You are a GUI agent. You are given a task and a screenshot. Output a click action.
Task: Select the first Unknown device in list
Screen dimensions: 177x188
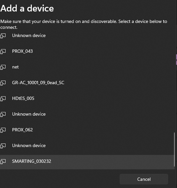(87, 35)
